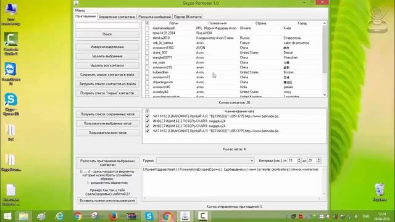Launch Firefox from the taskbar
The width and height of the screenshot is (395, 222).
click(x=114, y=216)
